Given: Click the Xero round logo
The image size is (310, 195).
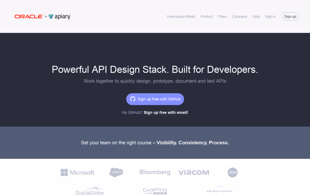Looking at the screenshot, I should click(232, 172).
